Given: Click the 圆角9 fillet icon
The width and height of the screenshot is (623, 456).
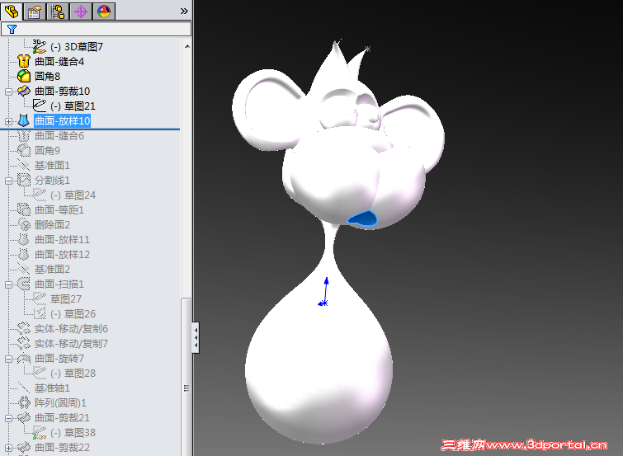Looking at the screenshot, I should coord(24,150).
